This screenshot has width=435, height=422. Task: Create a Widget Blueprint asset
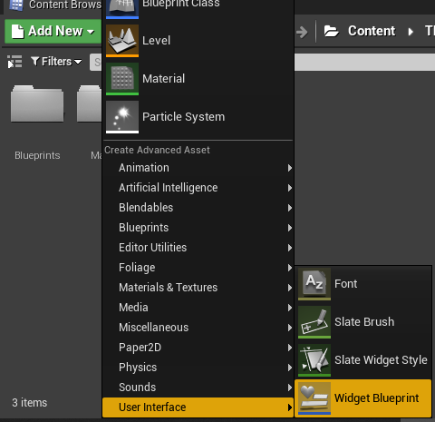click(x=363, y=398)
